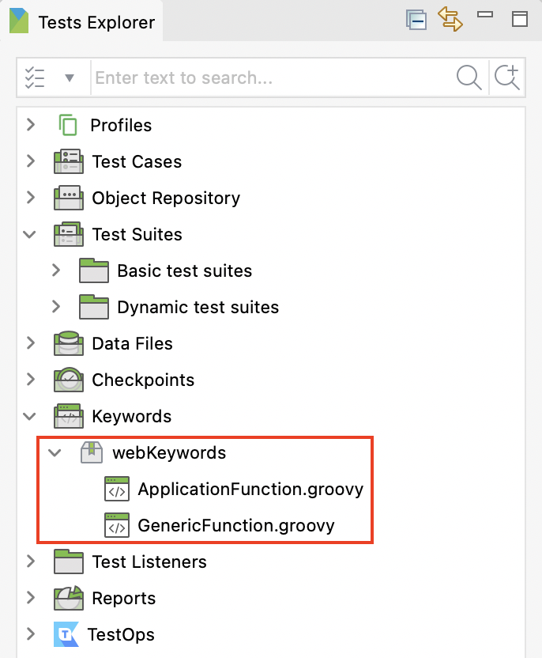Collapse the webKeywords package
Viewport: 542px width, 658px height.
(x=55, y=453)
